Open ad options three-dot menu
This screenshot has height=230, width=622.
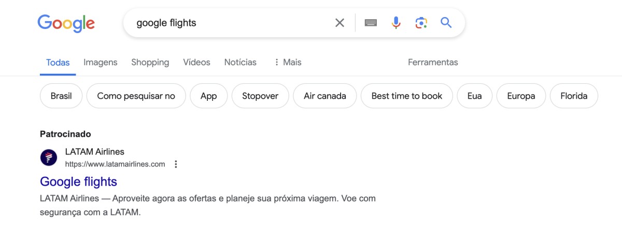pyautogui.click(x=176, y=164)
